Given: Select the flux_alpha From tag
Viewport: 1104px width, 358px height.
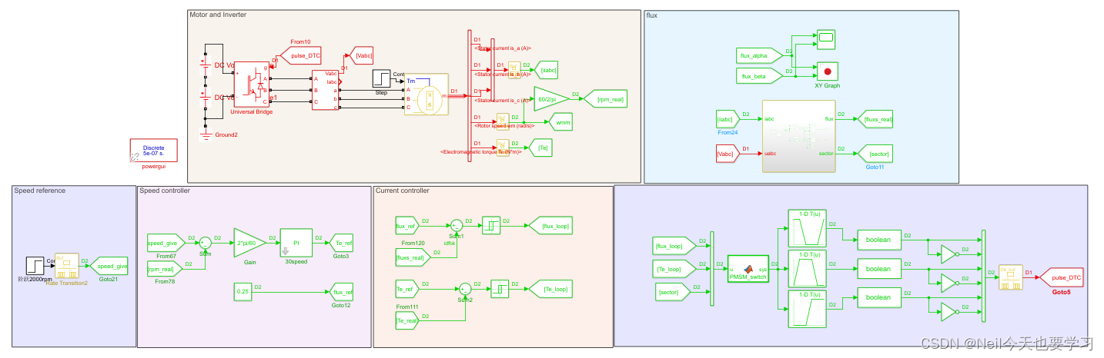Looking at the screenshot, I should [x=758, y=55].
